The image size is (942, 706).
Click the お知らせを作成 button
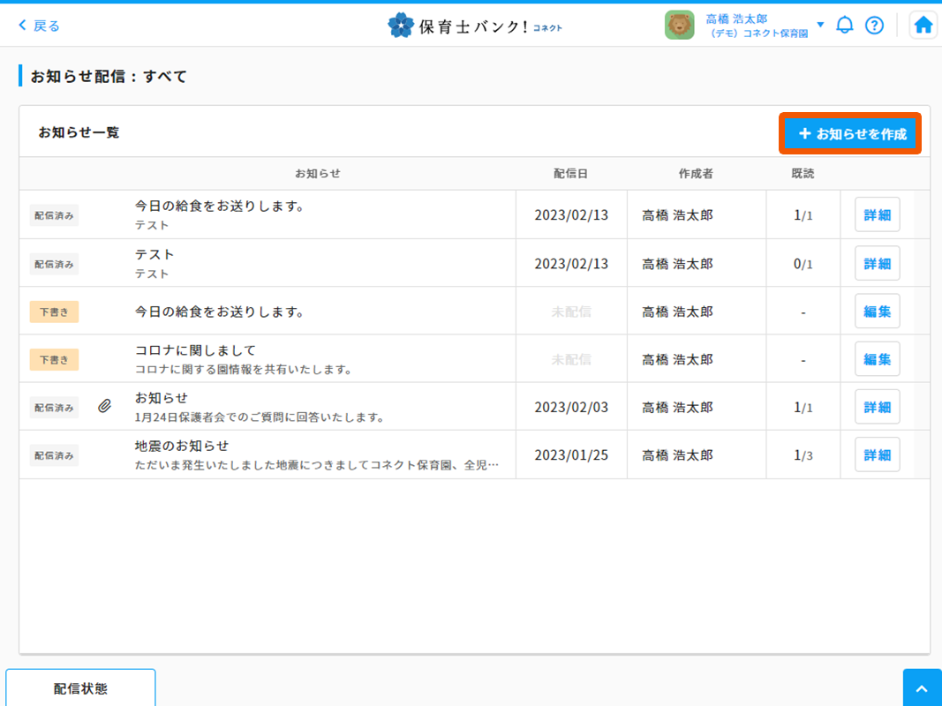click(851, 134)
